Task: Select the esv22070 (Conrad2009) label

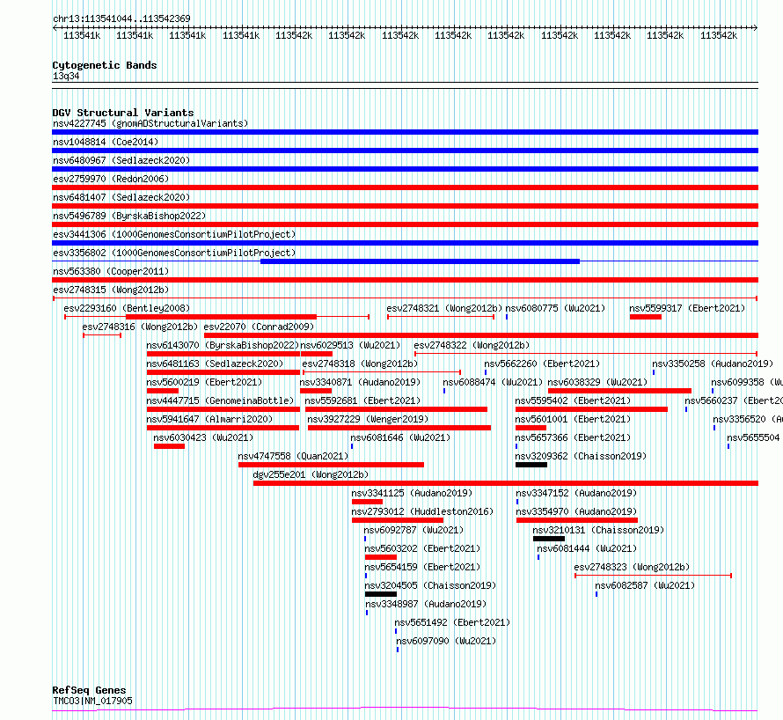Action: pos(260,327)
